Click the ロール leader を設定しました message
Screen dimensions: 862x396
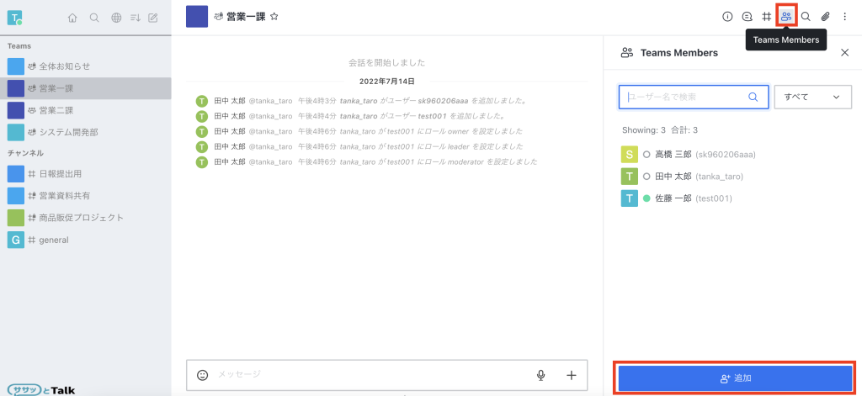tap(432, 146)
